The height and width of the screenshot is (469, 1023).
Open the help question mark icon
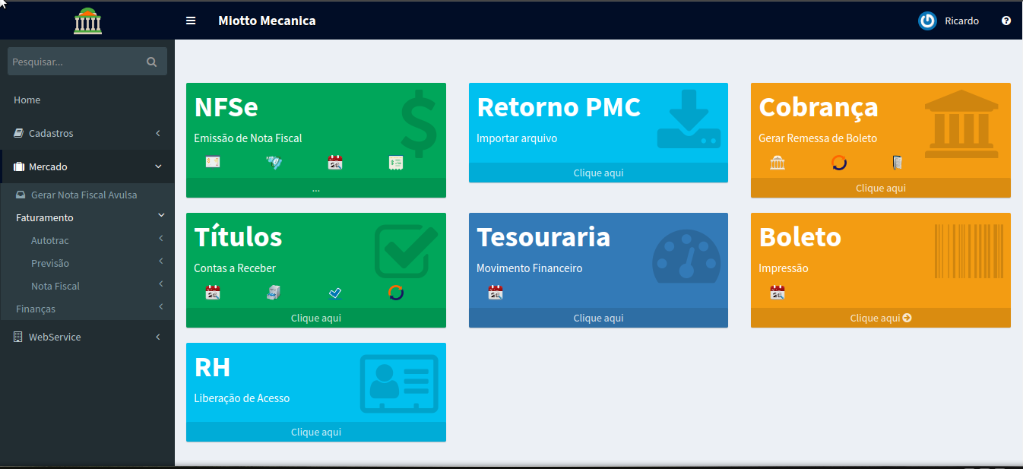[1006, 21]
